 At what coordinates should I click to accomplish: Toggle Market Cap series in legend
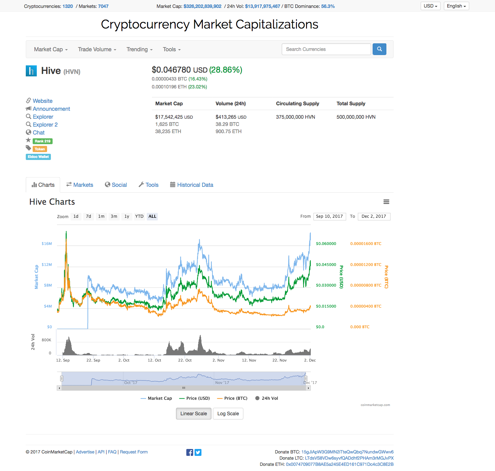tap(156, 398)
